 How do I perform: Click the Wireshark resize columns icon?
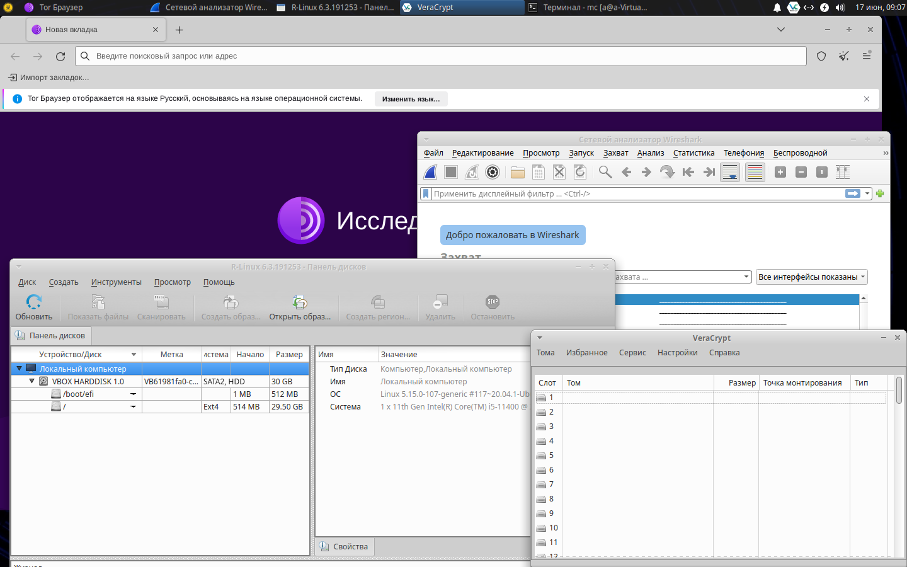(843, 172)
